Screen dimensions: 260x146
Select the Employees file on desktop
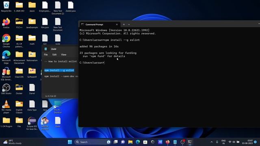click(45, 6)
